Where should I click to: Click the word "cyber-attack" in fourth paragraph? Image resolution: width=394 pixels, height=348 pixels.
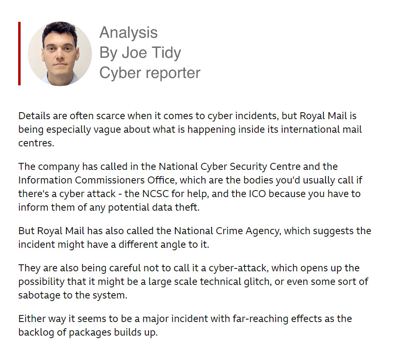[x=238, y=268]
